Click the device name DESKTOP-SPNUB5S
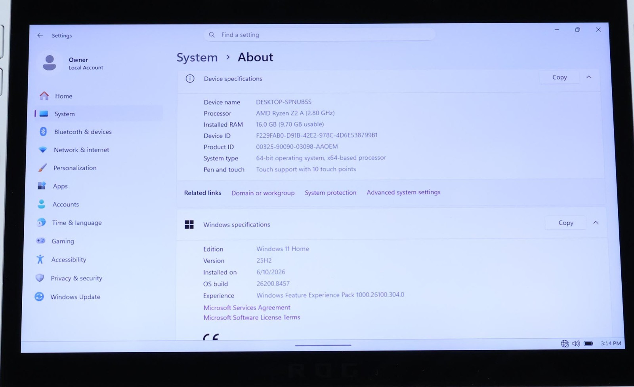The image size is (634, 387). pos(284,102)
